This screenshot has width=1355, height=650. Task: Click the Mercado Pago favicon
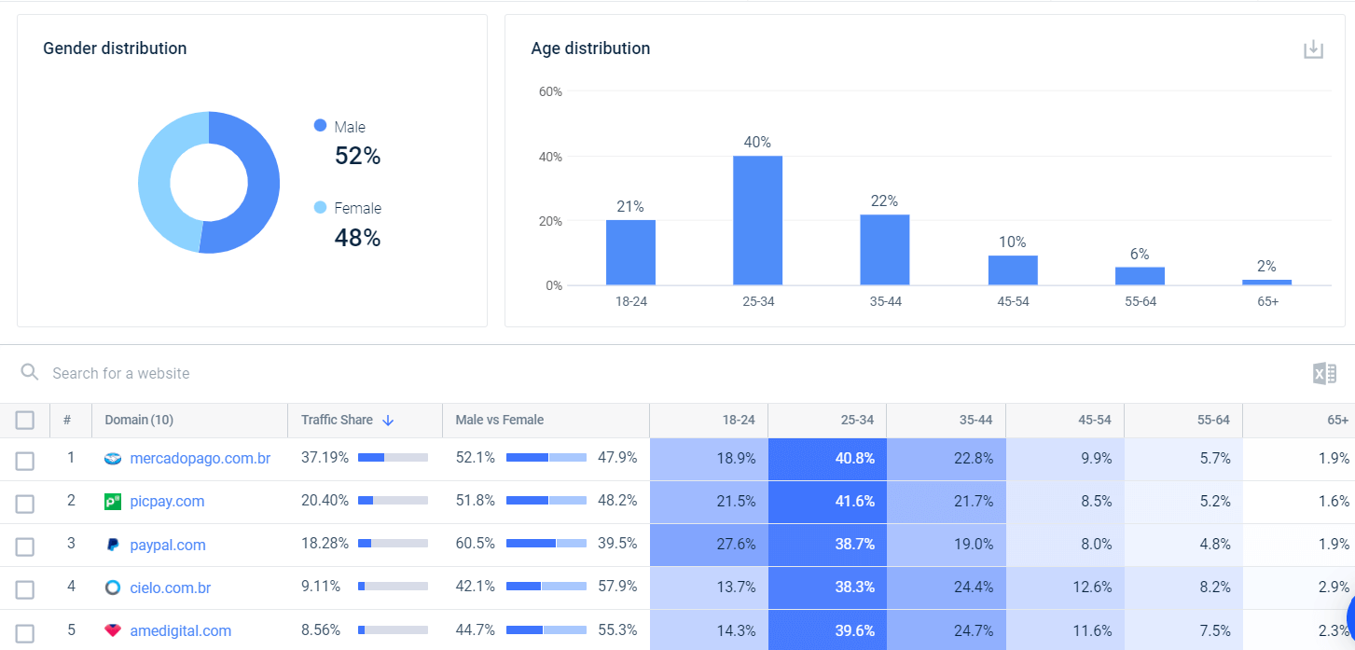pyautogui.click(x=115, y=458)
